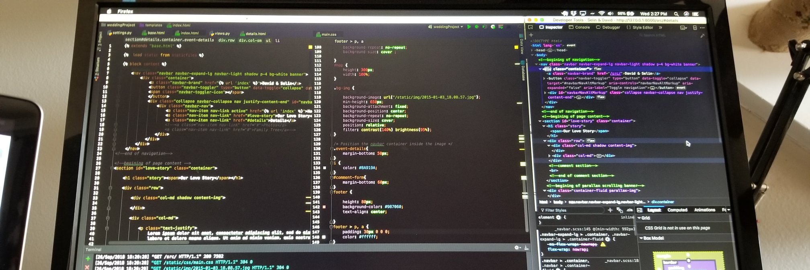Toggle the three-pane inspector sidebar icon
The width and height of the screenshot is (810, 270).
pyautogui.click(x=640, y=210)
